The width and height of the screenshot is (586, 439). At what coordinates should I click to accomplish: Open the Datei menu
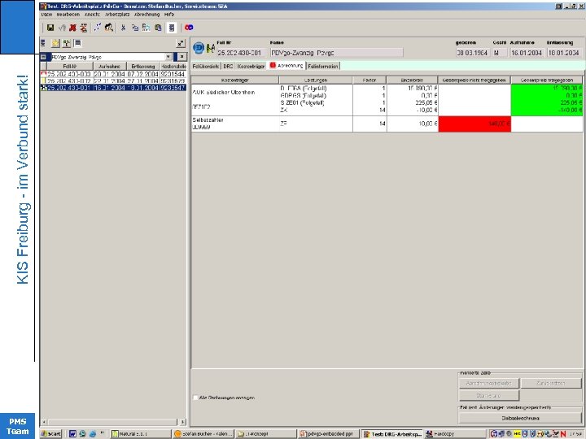[46, 14]
